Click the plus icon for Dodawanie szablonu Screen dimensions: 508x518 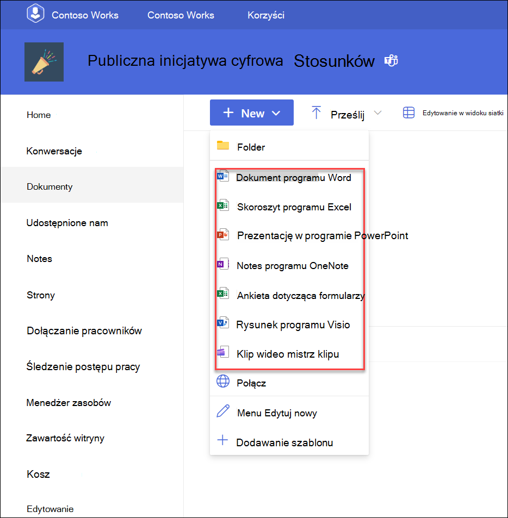coord(222,440)
